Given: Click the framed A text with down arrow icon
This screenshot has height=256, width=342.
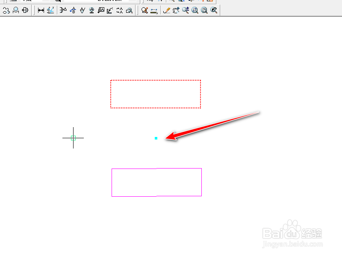Looking at the screenshot, I should click(x=101, y=10).
